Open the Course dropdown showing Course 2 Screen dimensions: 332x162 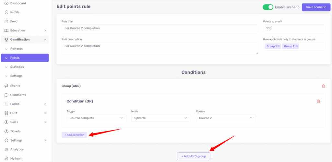click(226, 118)
